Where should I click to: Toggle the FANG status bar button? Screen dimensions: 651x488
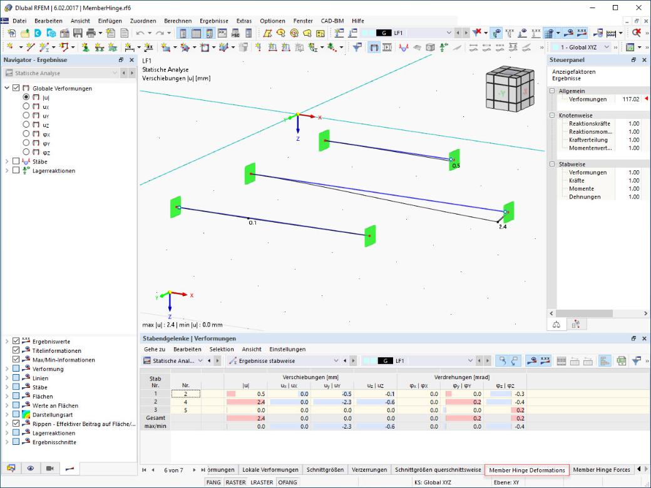[213, 482]
